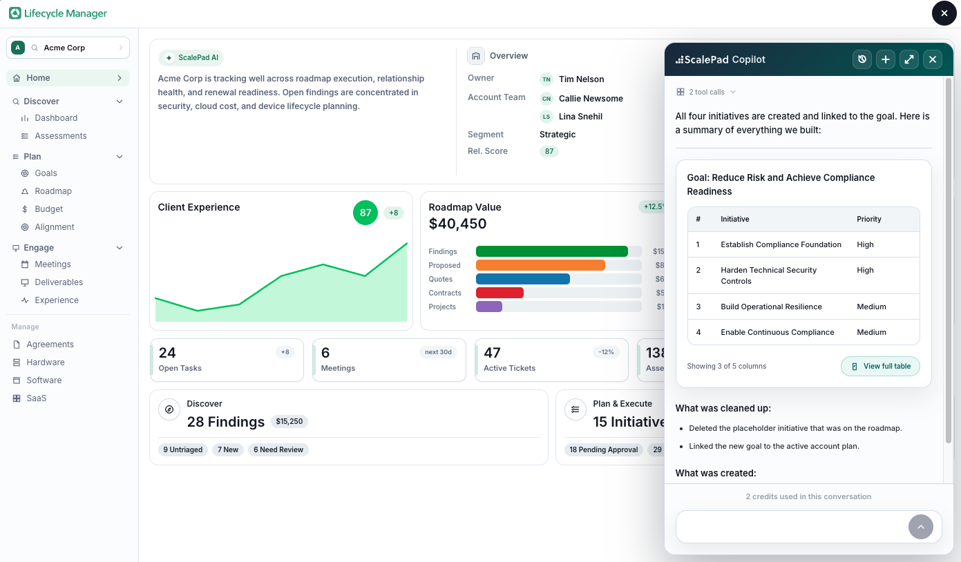This screenshot has width=961, height=562.
Task: Click the Agreements document icon
Action: (x=17, y=345)
